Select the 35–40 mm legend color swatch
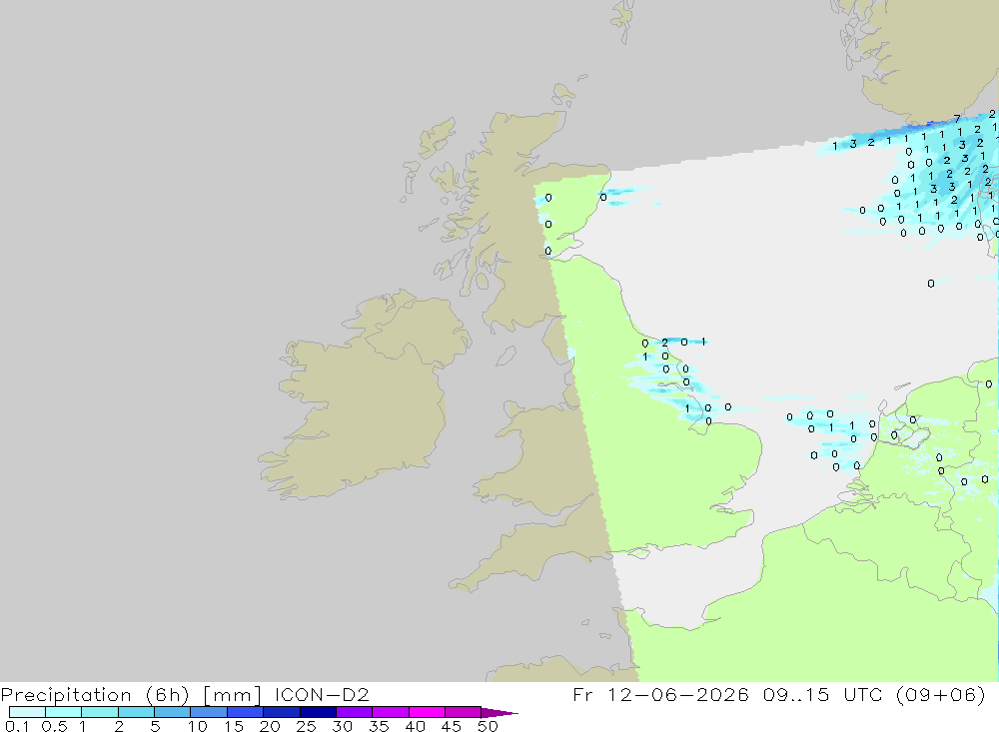This screenshot has width=999, height=732. tap(391, 712)
